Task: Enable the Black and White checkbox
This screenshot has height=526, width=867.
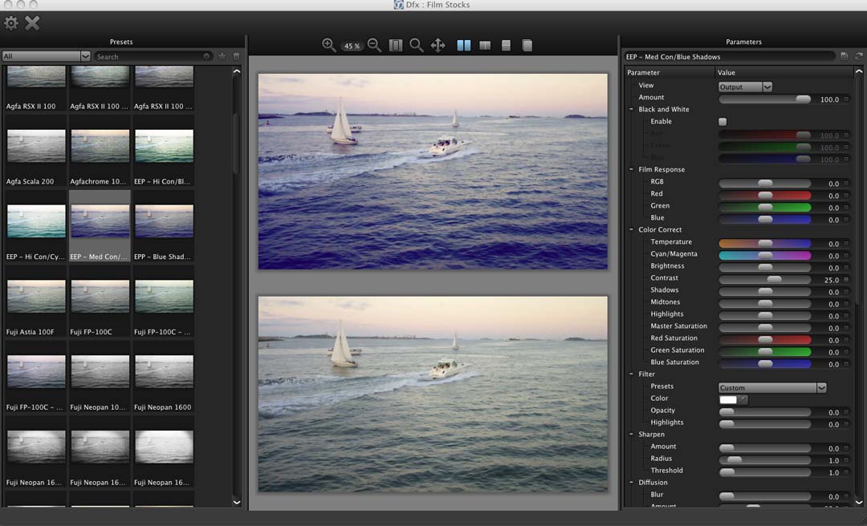Action: (722, 122)
